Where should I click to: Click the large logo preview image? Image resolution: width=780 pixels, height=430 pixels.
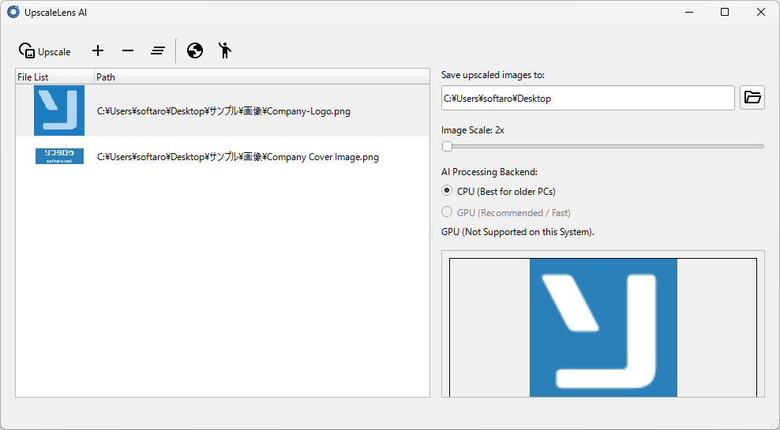click(x=603, y=327)
